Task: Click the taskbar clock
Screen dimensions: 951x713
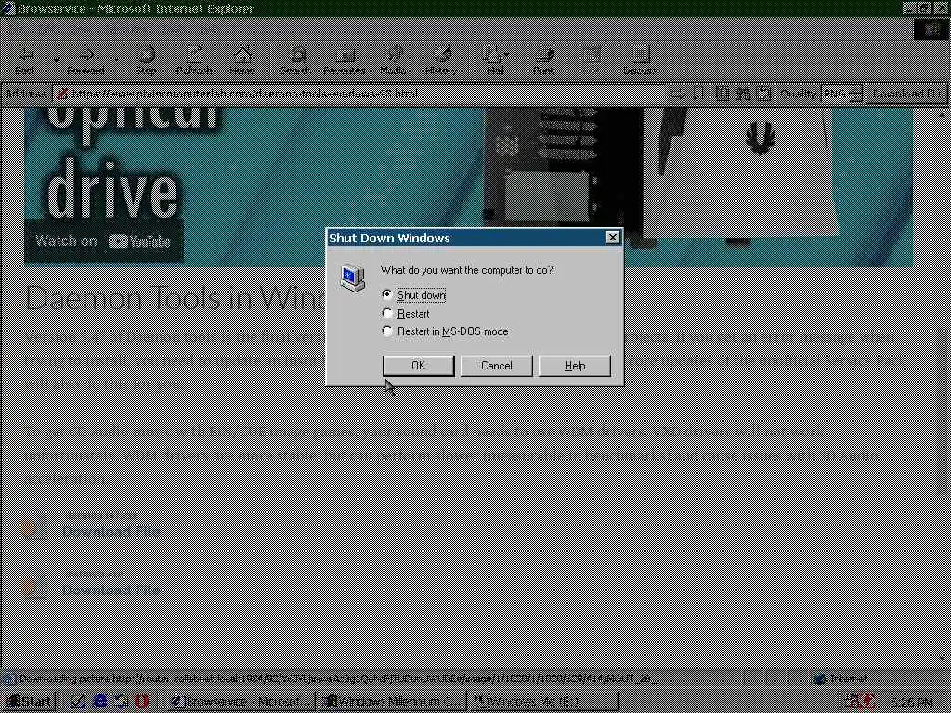Action: point(914,702)
